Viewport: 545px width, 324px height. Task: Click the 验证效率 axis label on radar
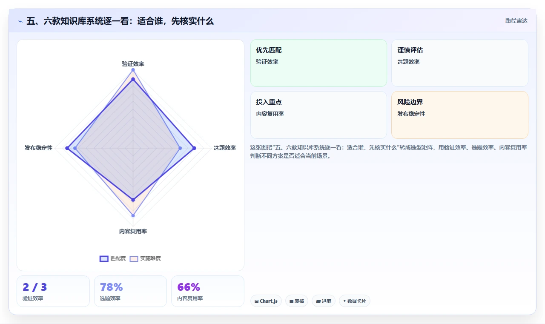click(133, 64)
